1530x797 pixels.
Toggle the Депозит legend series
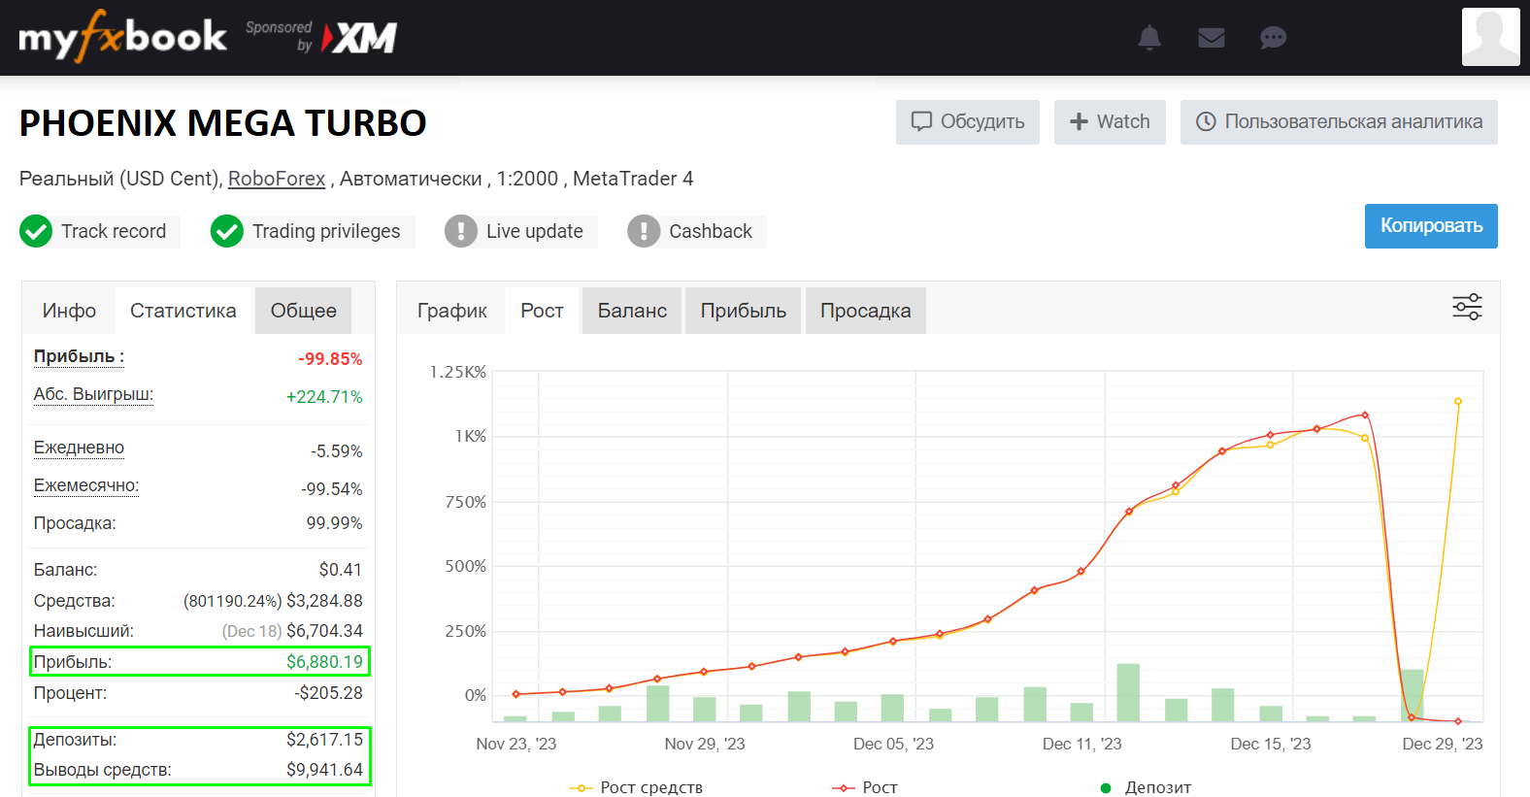pyautogui.click(x=1146, y=787)
